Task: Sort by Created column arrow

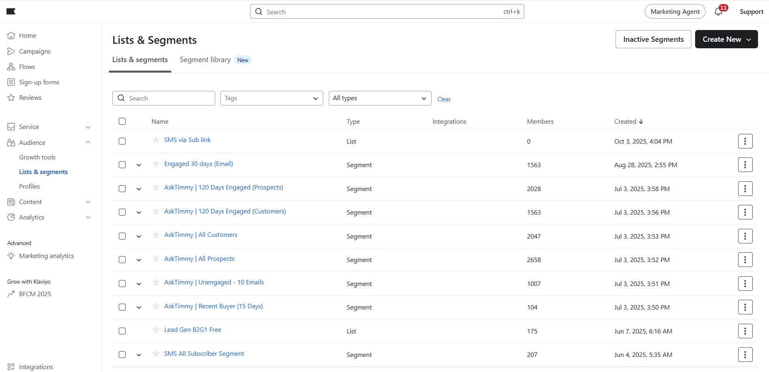Action: click(641, 122)
